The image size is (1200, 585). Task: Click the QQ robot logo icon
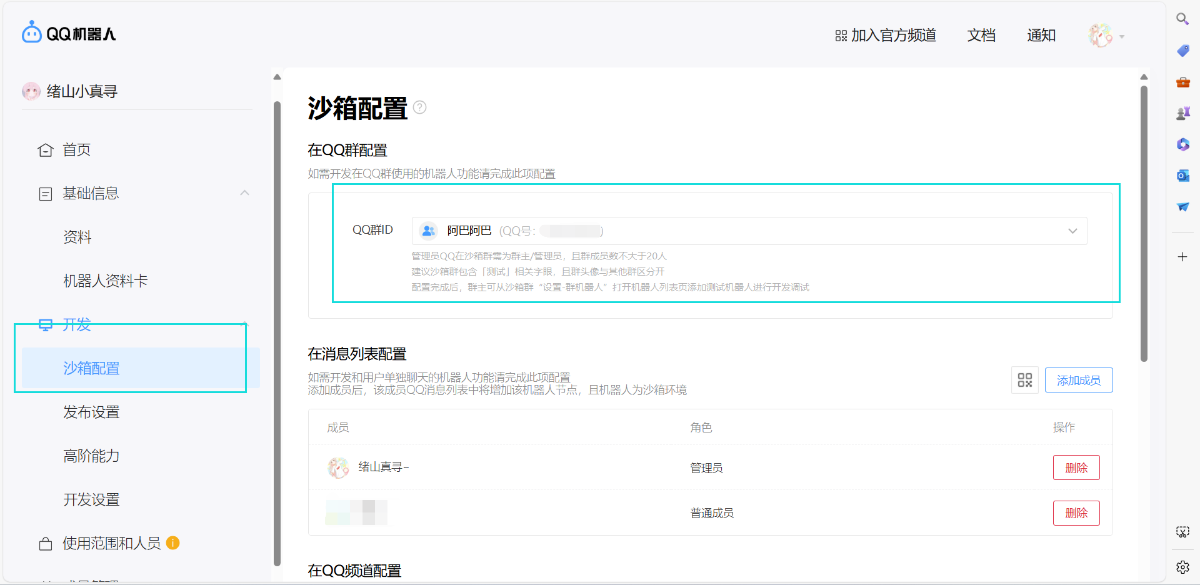point(31,32)
